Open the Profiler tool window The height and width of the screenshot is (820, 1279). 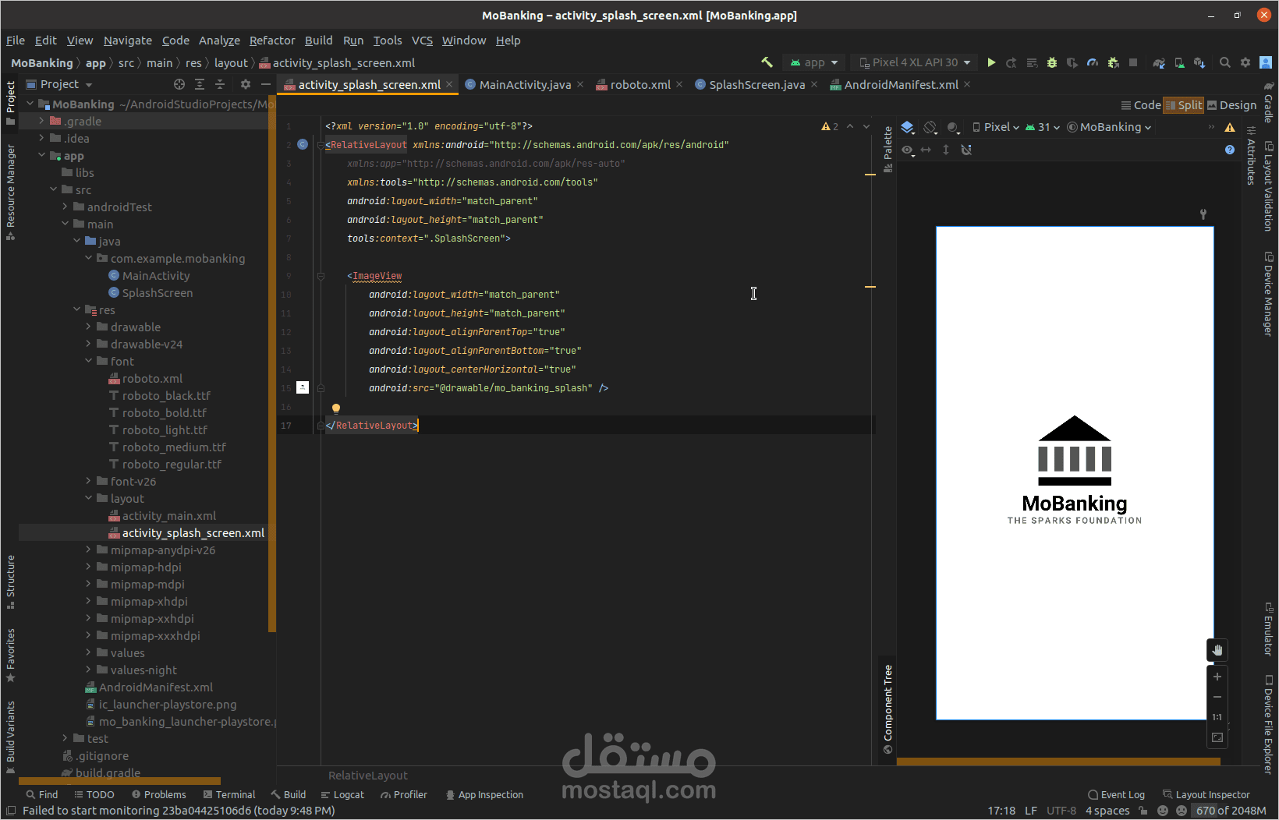pos(404,795)
